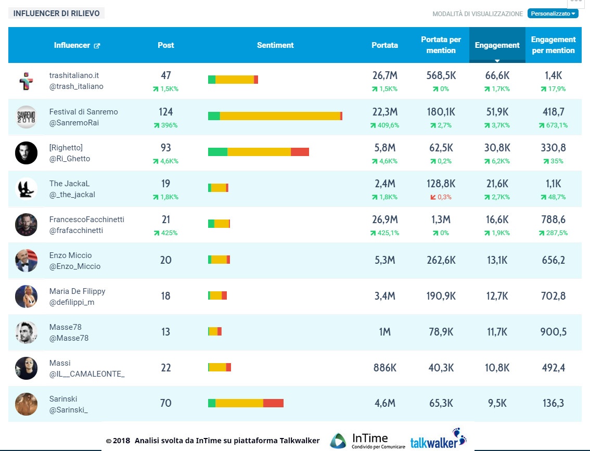Click the Maria De Filippy name

(x=77, y=291)
